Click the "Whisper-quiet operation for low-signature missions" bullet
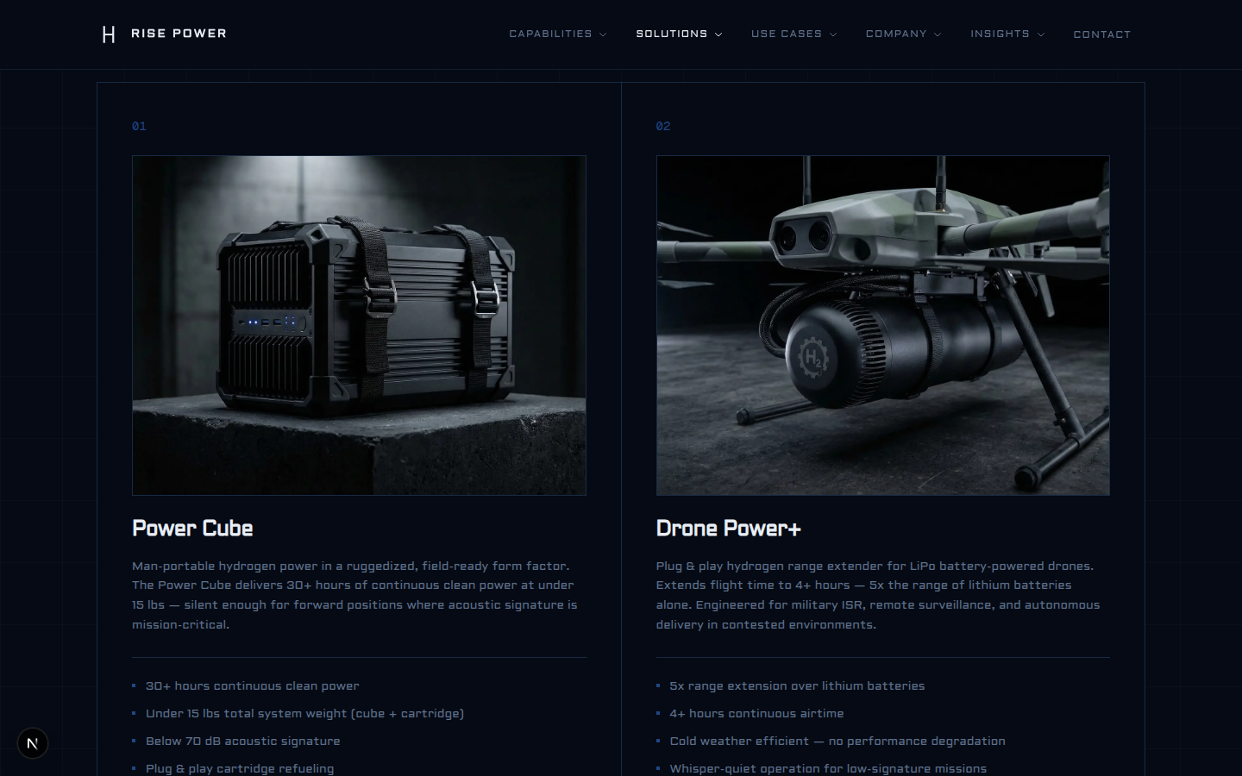Viewport: 1242px width, 776px height. pos(829,768)
